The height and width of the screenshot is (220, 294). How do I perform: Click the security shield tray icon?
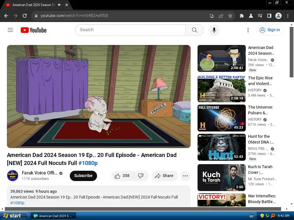pyautogui.click(x=262, y=216)
